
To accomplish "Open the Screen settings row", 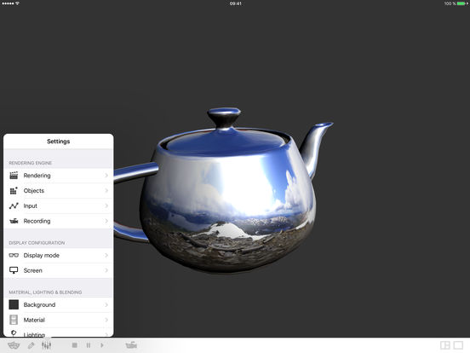I will tap(59, 270).
